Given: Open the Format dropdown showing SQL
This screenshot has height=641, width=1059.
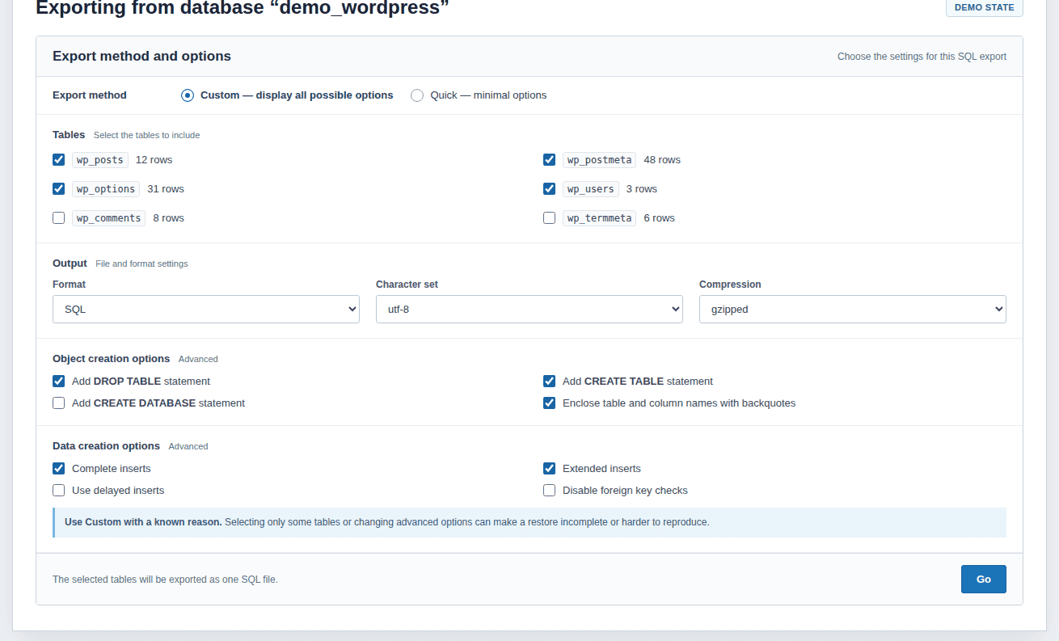Looking at the screenshot, I should [206, 310].
